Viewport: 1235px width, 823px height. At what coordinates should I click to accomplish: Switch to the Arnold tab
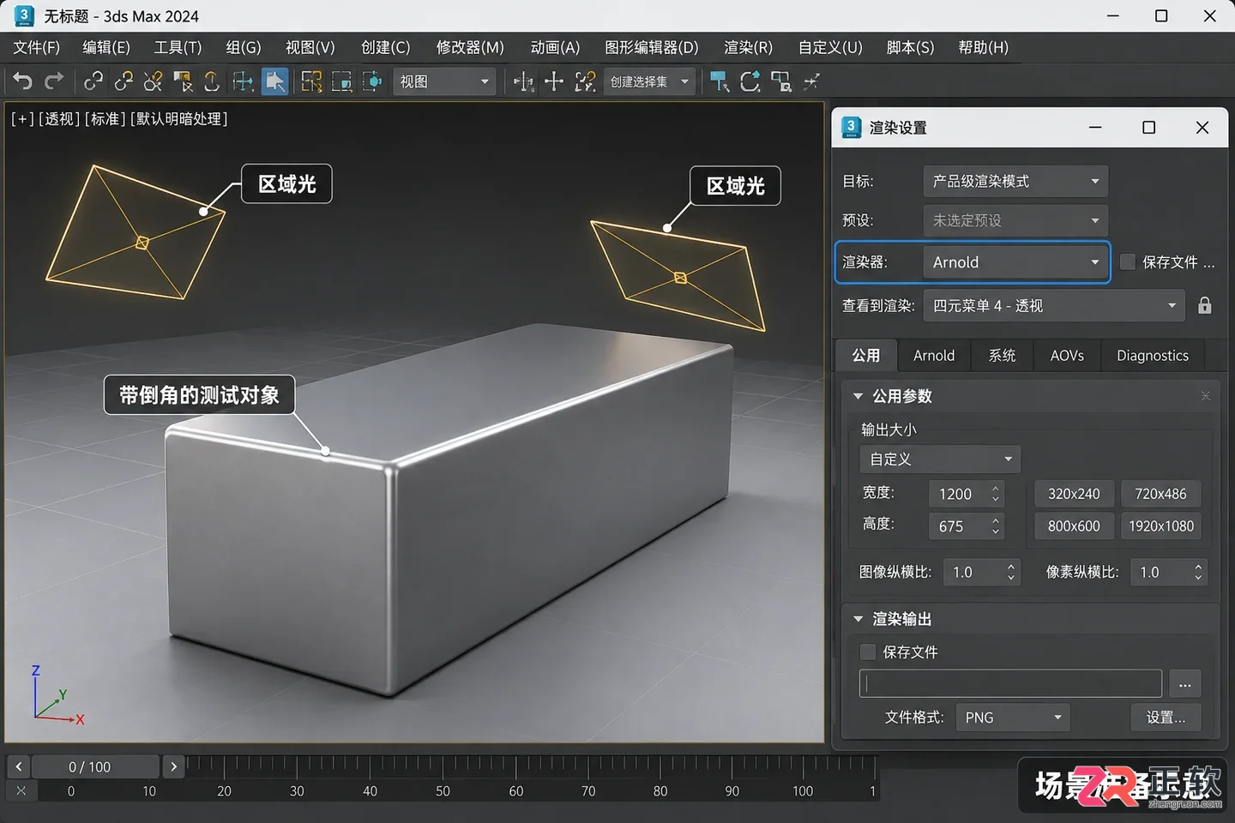coord(934,355)
